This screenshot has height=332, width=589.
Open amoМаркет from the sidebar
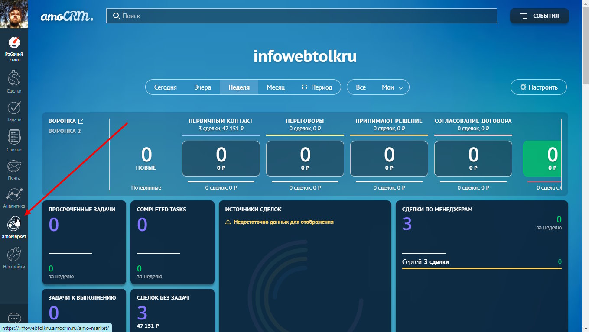pyautogui.click(x=14, y=225)
